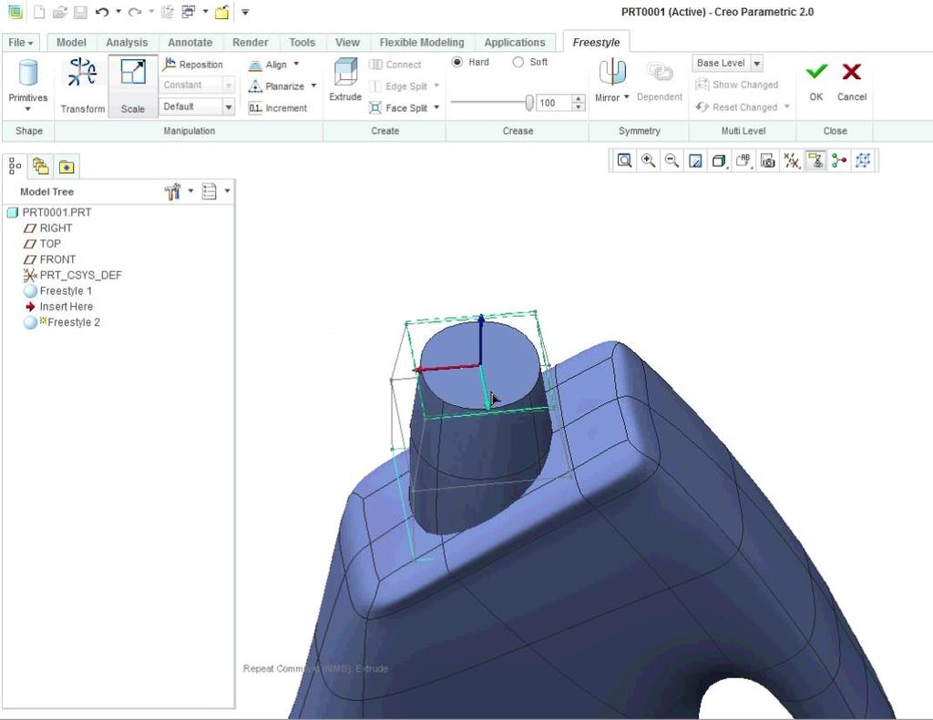Open the Model Tree settings hammer icon
The width and height of the screenshot is (933, 720).
click(172, 191)
